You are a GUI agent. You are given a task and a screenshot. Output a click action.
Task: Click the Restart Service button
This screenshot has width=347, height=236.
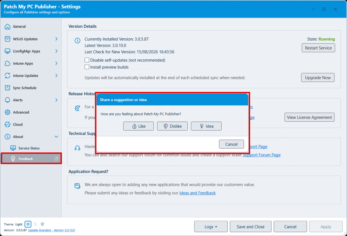pyautogui.click(x=318, y=48)
